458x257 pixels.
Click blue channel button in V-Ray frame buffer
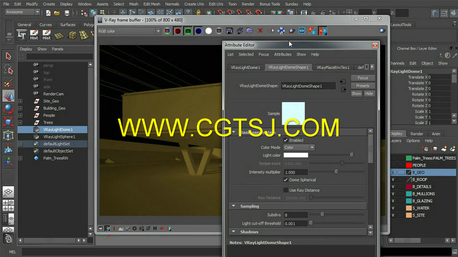pos(198,31)
